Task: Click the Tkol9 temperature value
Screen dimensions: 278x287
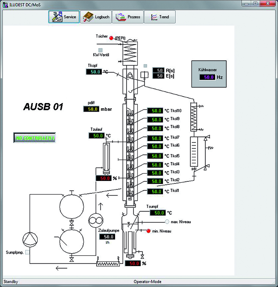Action: pos(155,120)
